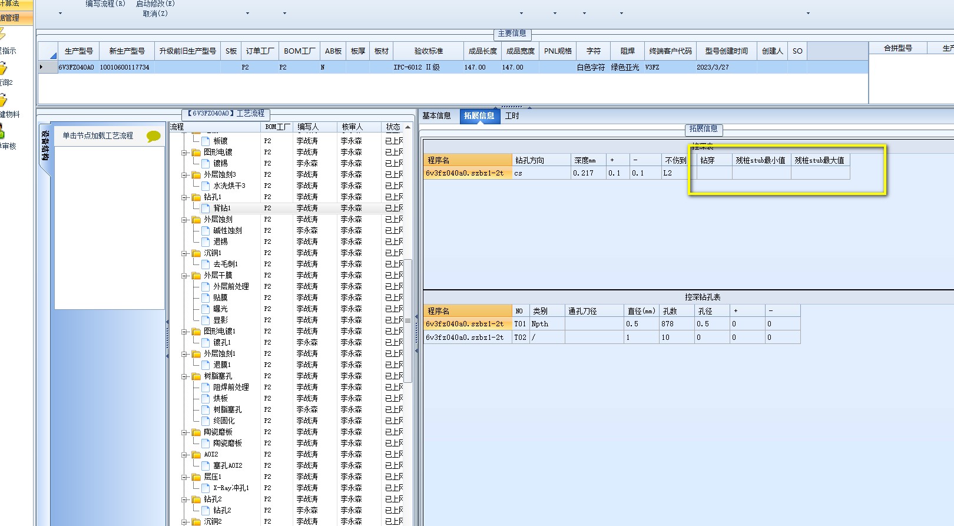Click the 验收标准 column header

coord(428,51)
